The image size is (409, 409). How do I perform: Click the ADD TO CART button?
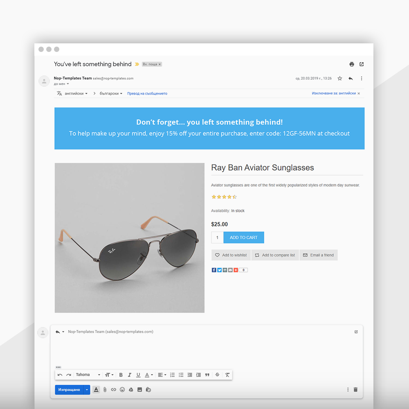point(244,237)
